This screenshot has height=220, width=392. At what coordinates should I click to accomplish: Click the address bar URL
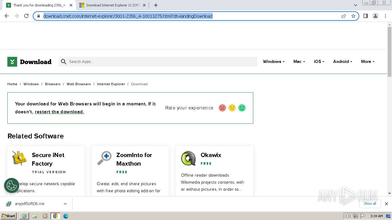tap(128, 16)
